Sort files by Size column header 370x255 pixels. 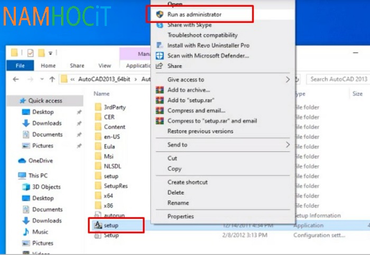point(357,94)
